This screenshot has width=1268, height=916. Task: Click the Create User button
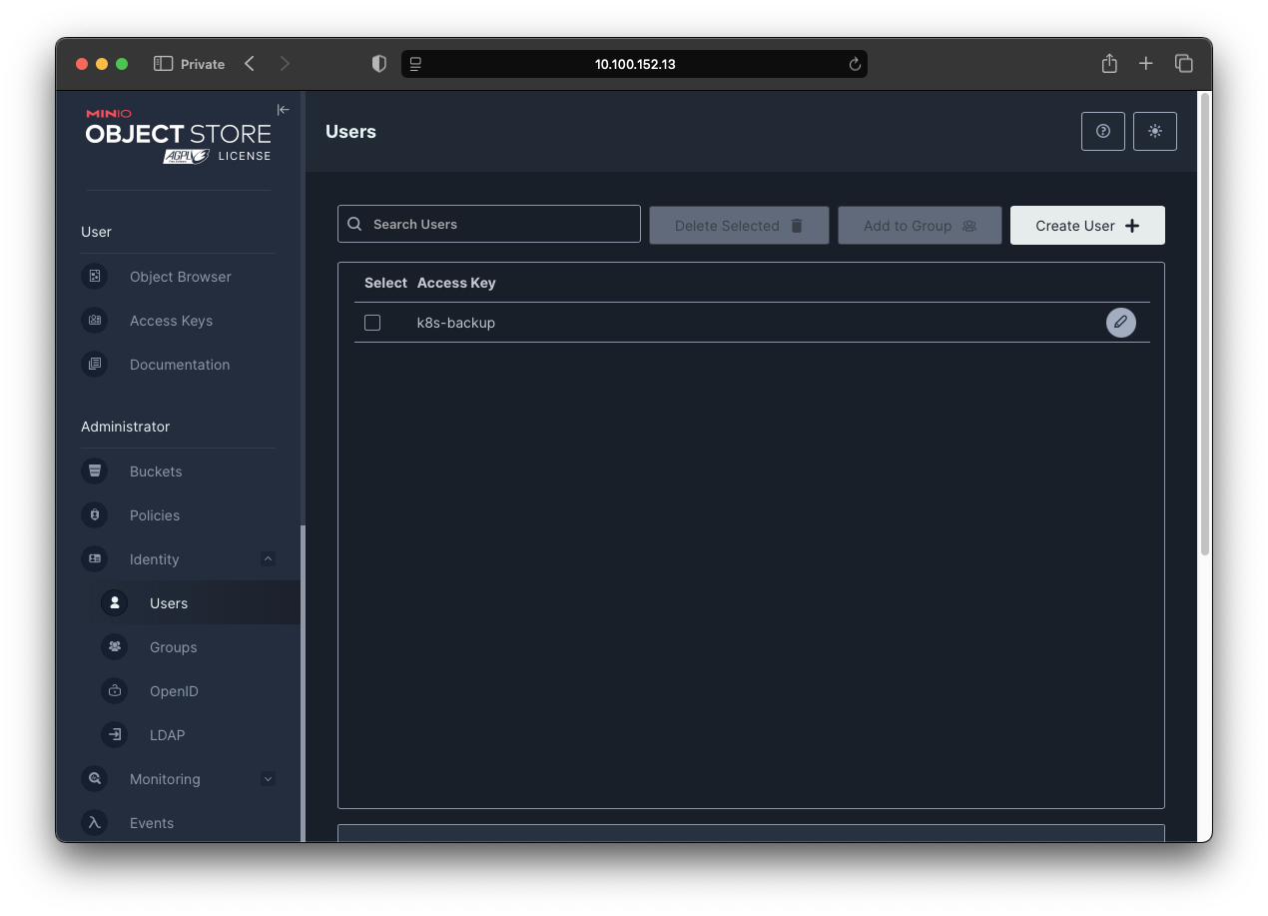click(x=1087, y=225)
